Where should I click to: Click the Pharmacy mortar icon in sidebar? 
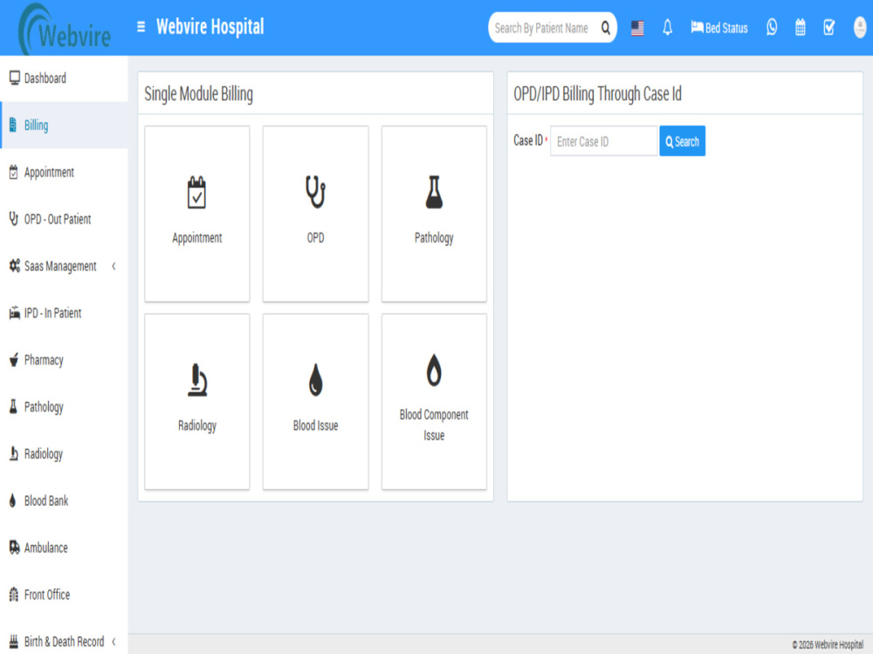tap(14, 360)
